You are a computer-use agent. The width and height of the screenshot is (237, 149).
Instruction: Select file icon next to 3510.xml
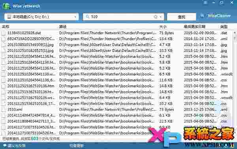pos(4,109)
